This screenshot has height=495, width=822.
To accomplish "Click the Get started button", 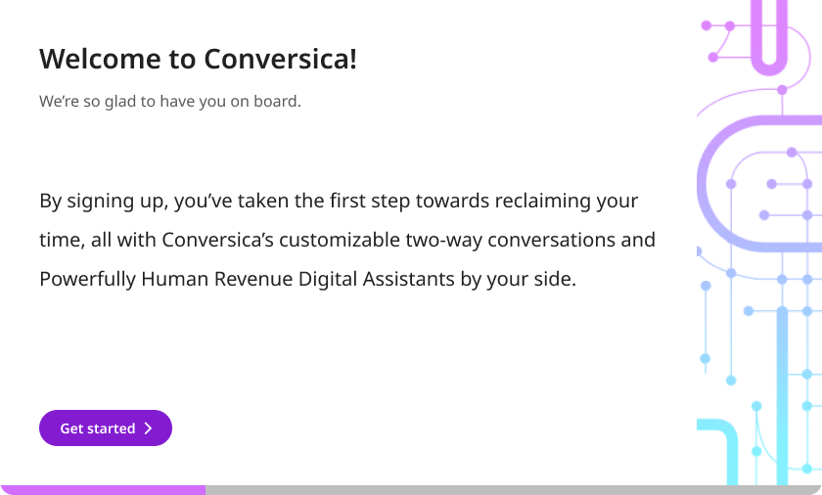I will click(106, 427).
